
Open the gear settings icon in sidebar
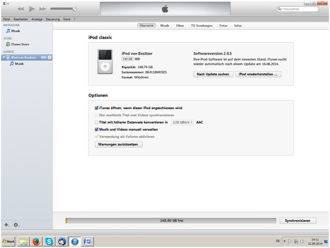click(x=16, y=225)
